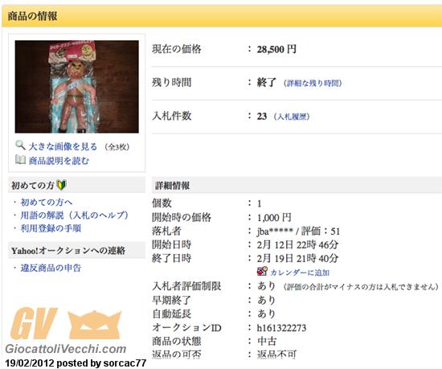Click the 詳細情報 section heading
The height and width of the screenshot is (369, 442).
point(172,185)
